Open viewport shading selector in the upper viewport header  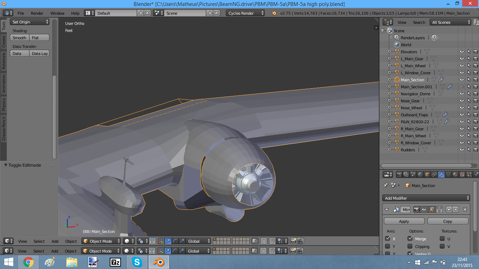pos(129,241)
